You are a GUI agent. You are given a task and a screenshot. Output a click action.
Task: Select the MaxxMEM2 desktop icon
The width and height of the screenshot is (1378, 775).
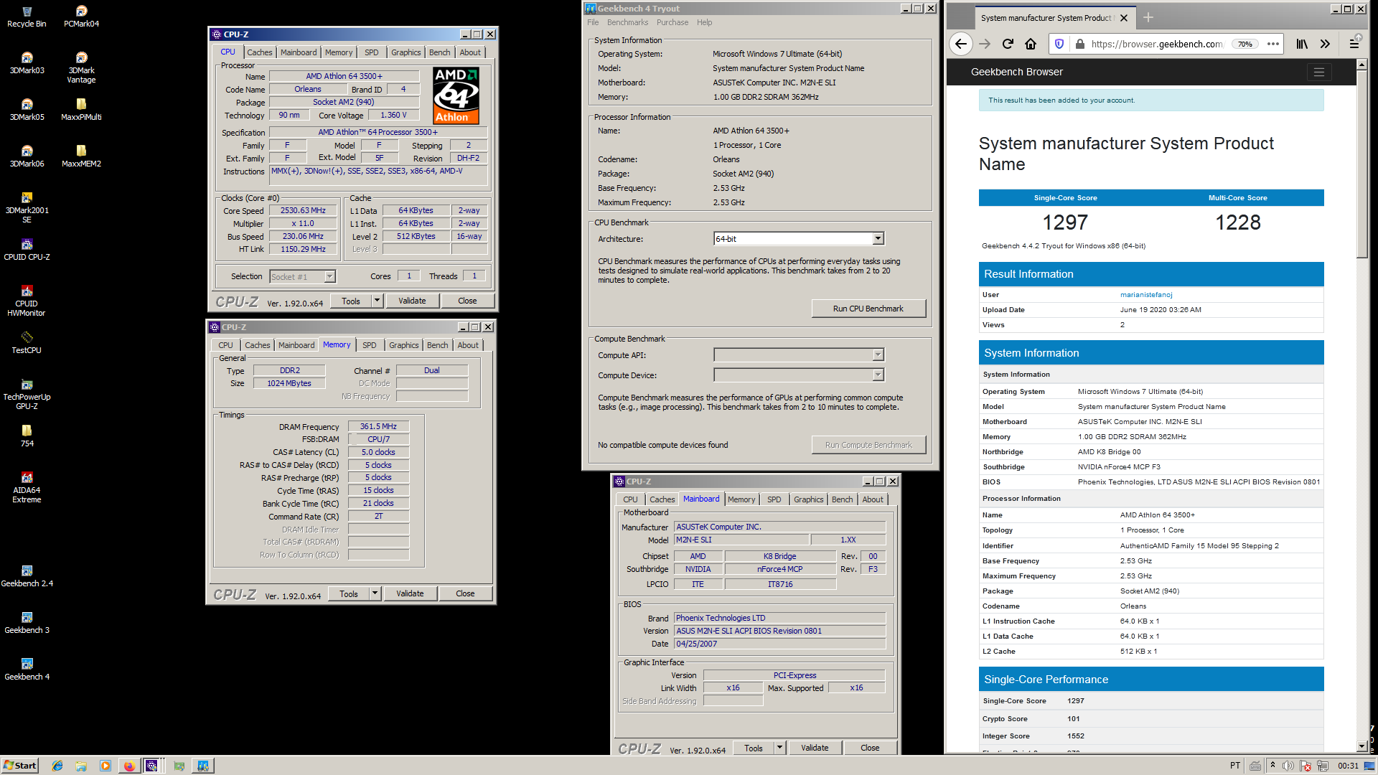click(81, 156)
